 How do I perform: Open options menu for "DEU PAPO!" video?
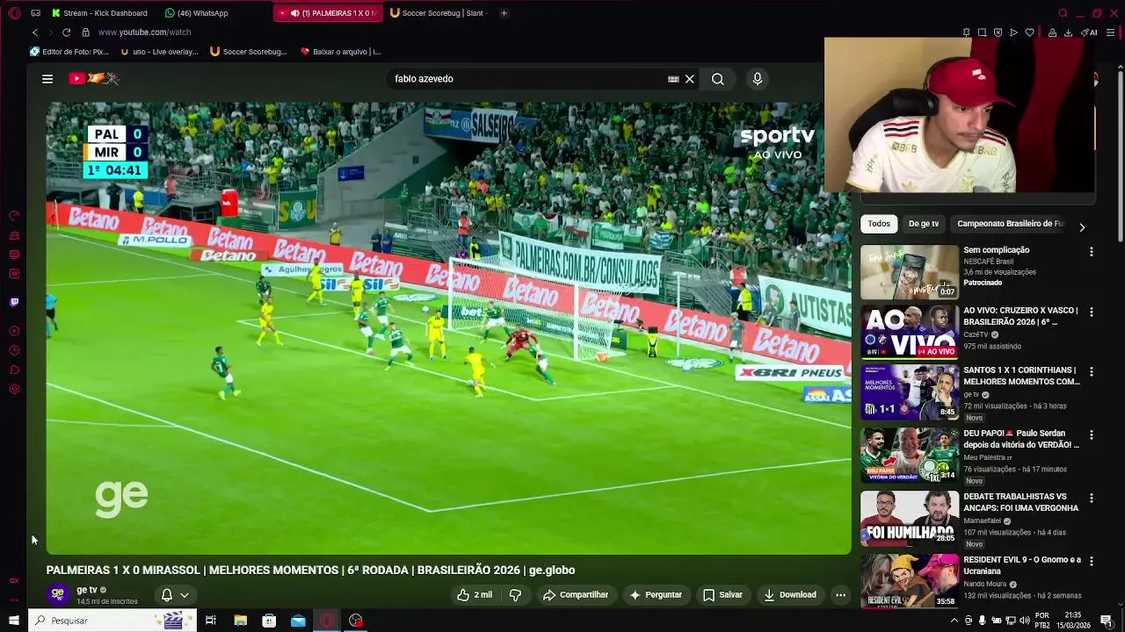tap(1092, 434)
